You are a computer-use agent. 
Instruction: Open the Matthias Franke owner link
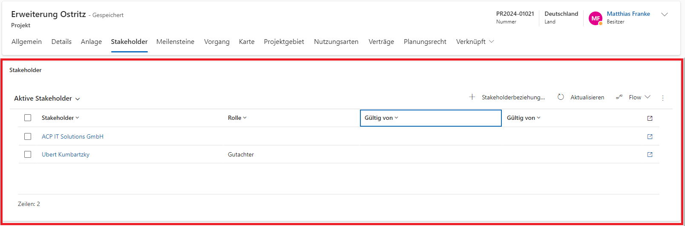(628, 14)
